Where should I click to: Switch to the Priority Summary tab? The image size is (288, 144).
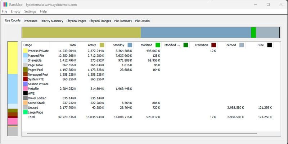pos(52,21)
